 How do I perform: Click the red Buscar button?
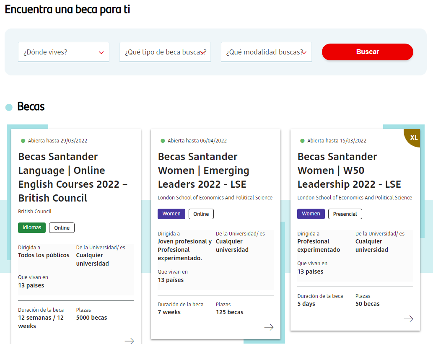pos(367,52)
